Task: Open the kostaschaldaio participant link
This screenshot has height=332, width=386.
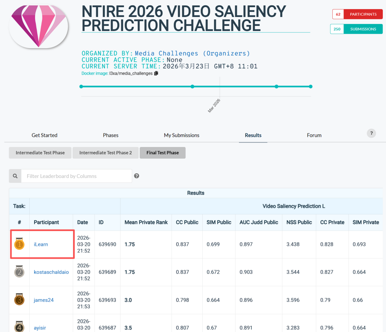Action: [51, 272]
